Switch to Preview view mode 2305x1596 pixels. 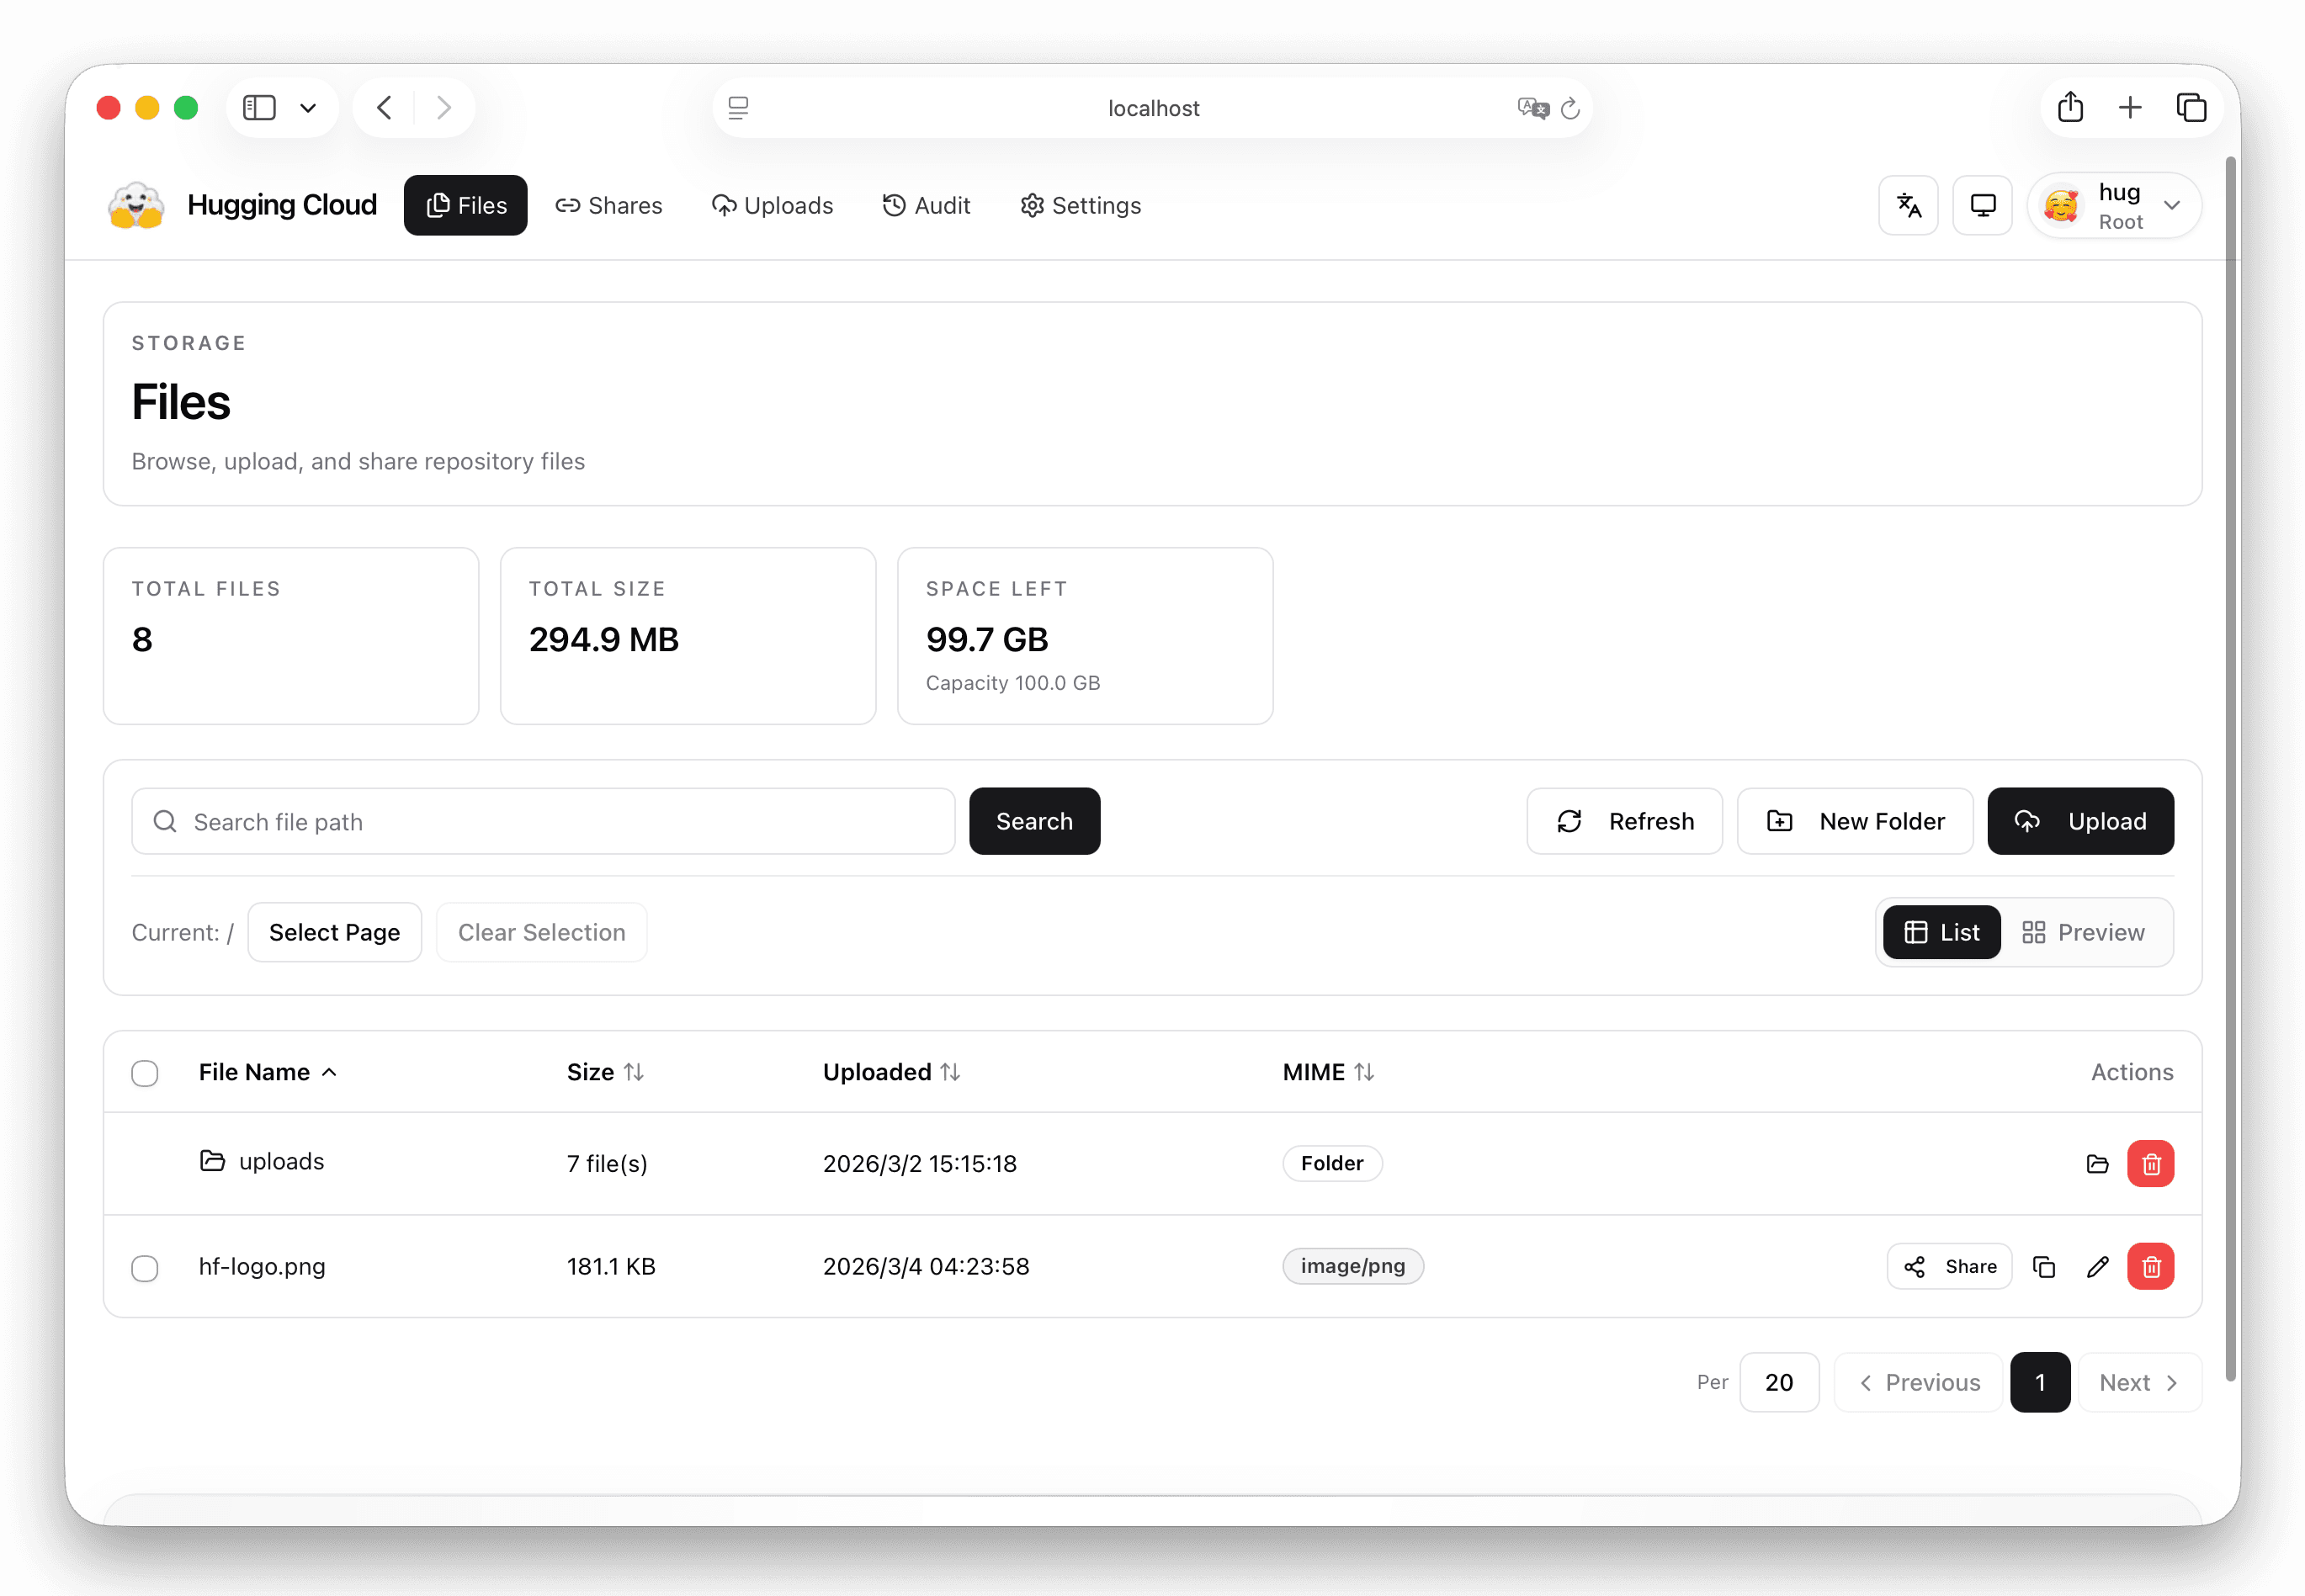click(2086, 931)
